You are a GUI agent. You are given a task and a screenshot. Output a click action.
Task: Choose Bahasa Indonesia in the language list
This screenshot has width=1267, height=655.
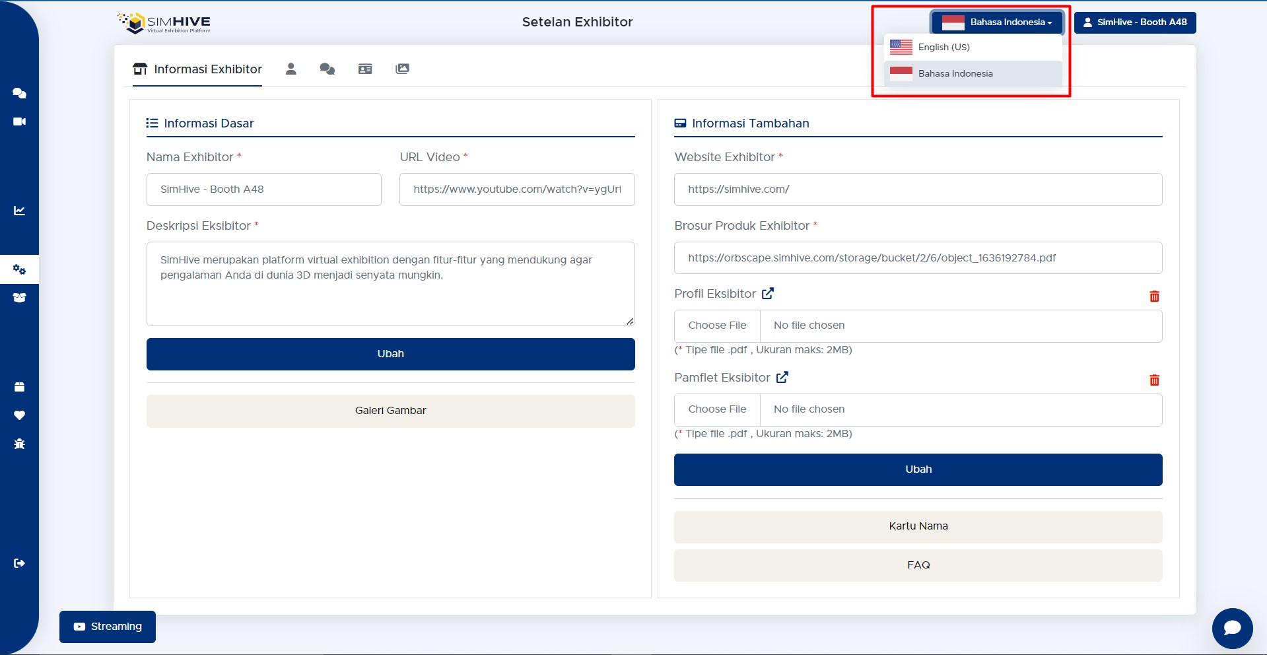[x=973, y=74]
